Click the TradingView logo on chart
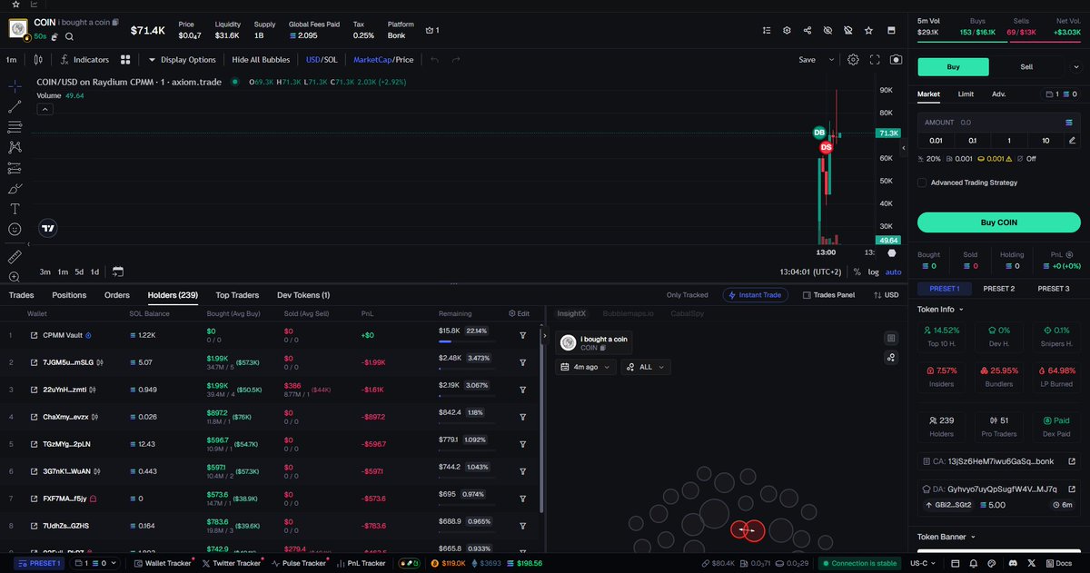The width and height of the screenshot is (1090, 573). pos(49,230)
